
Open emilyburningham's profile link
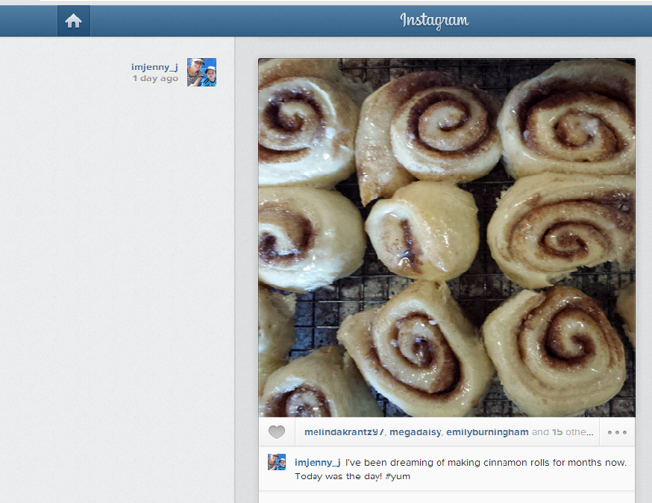(x=487, y=432)
